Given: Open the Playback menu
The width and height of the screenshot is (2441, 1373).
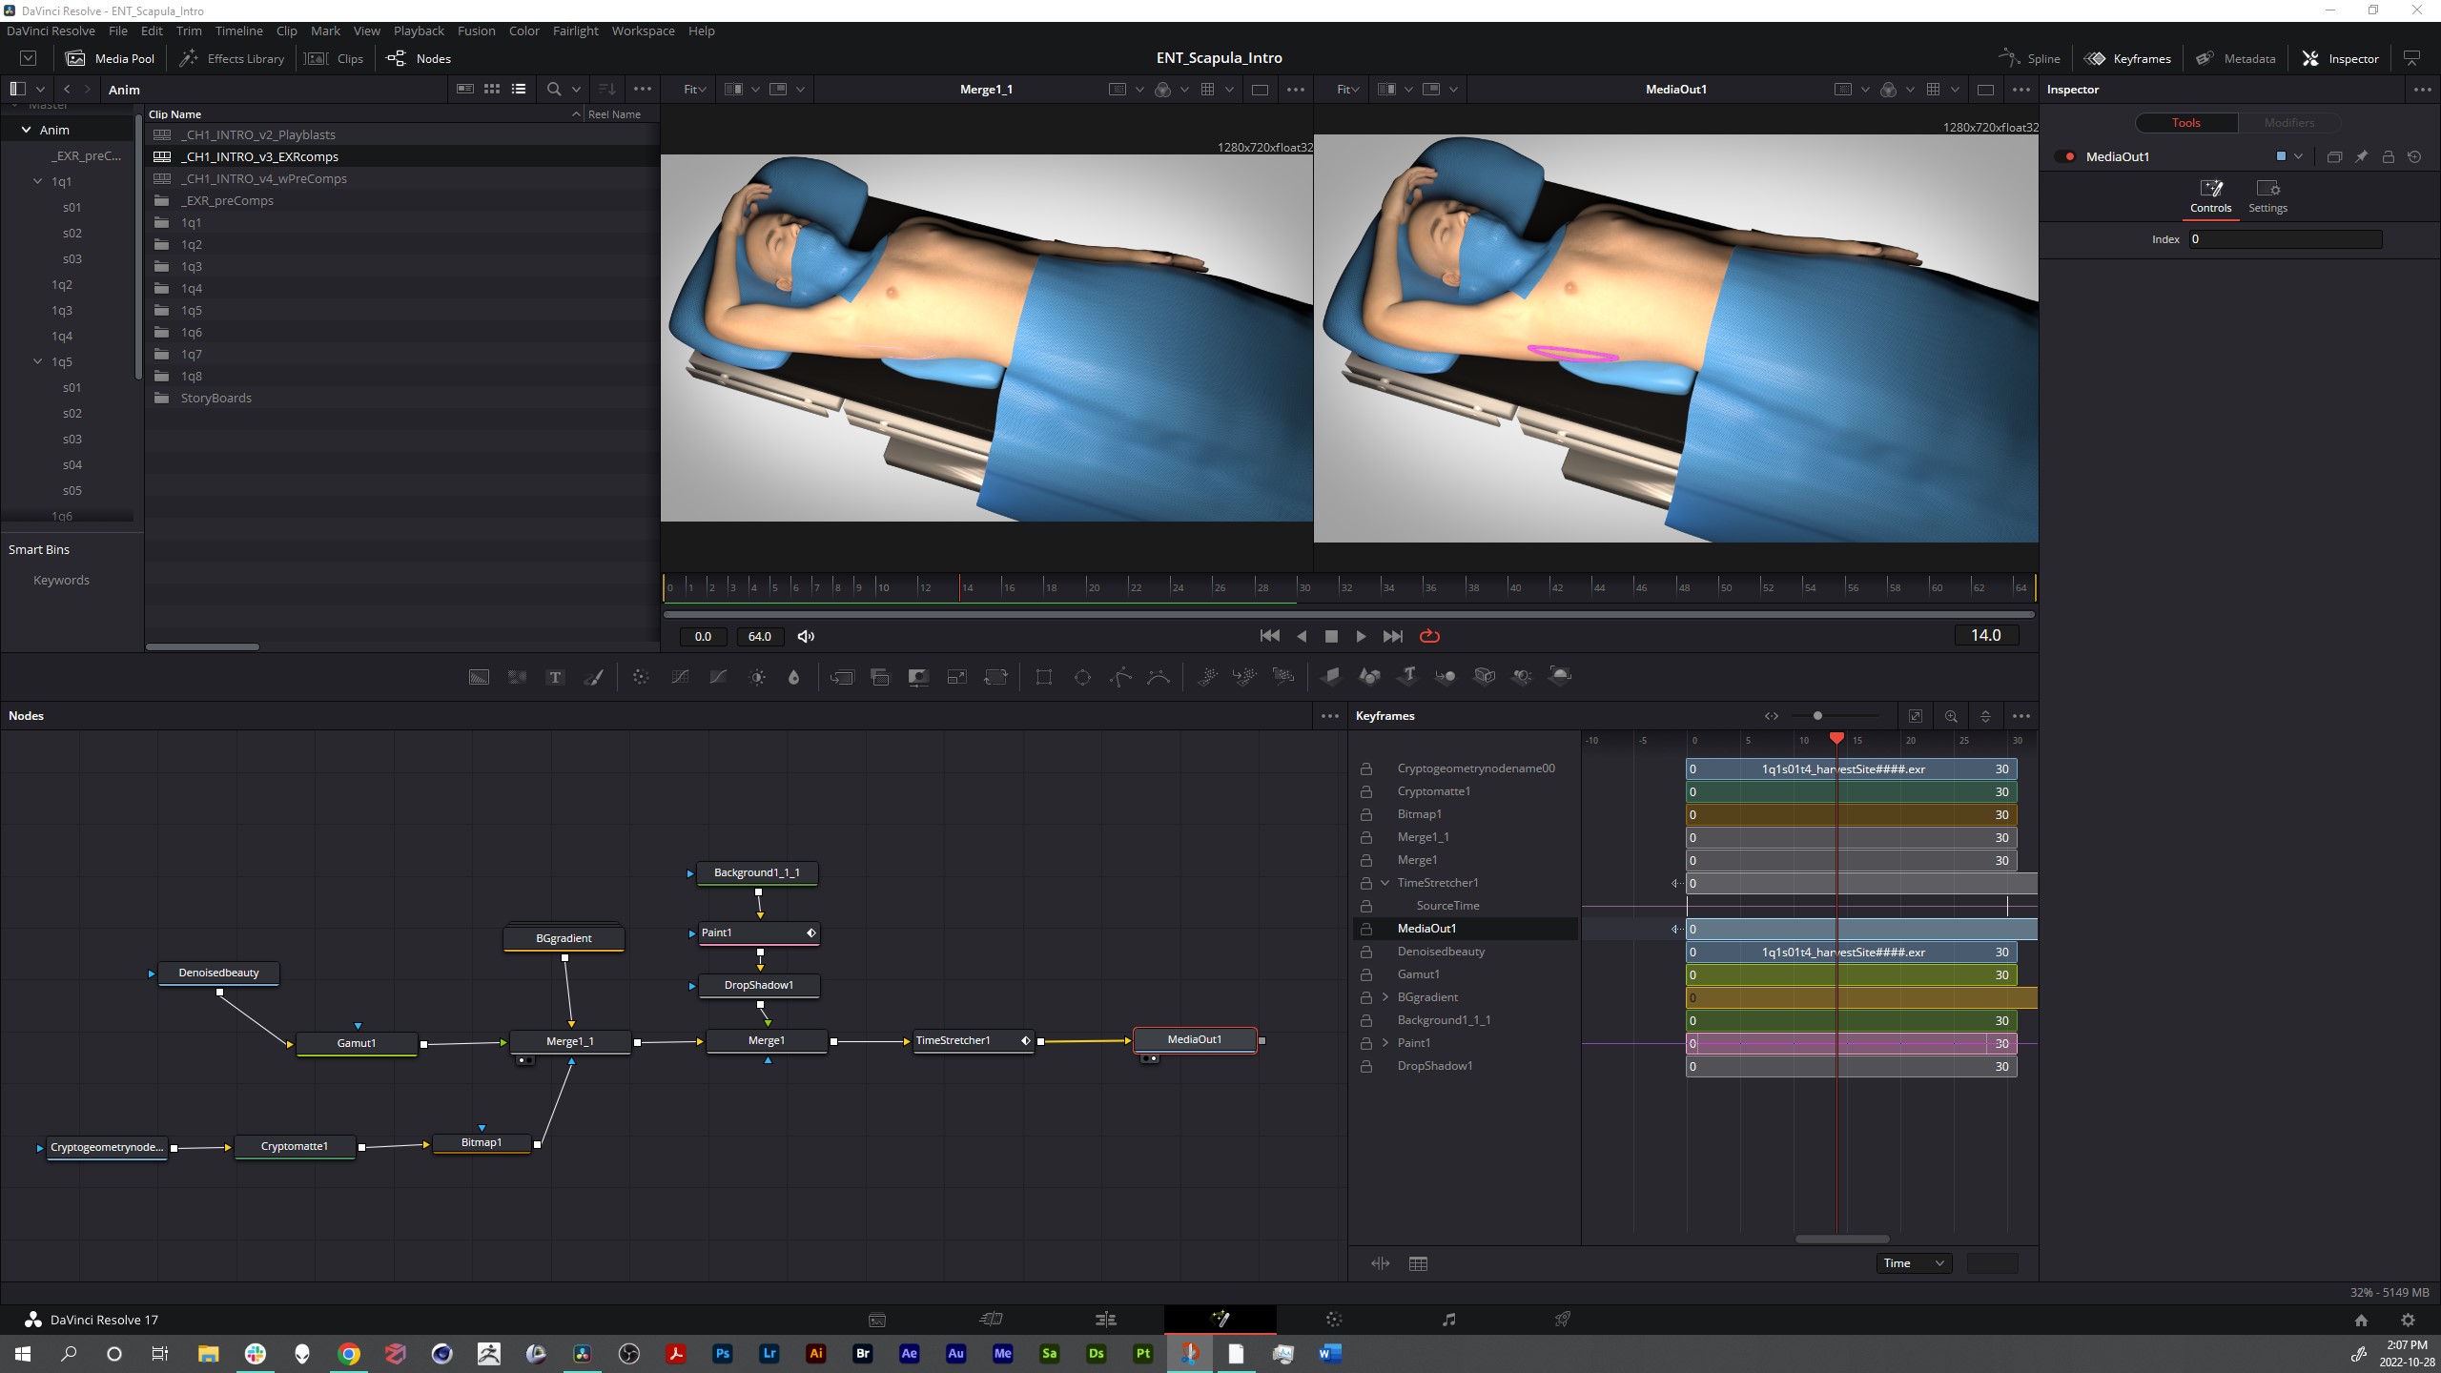Looking at the screenshot, I should 419,31.
